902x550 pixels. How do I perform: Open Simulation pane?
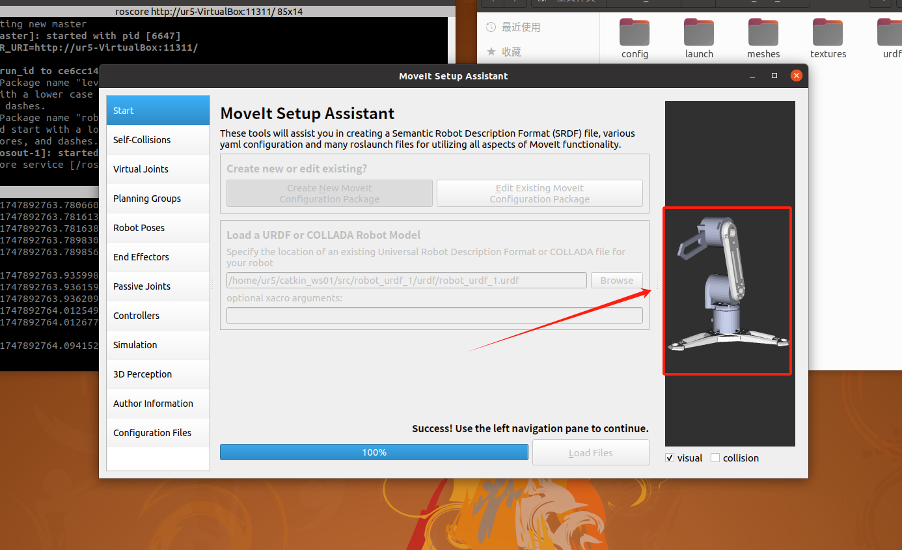[x=158, y=345]
